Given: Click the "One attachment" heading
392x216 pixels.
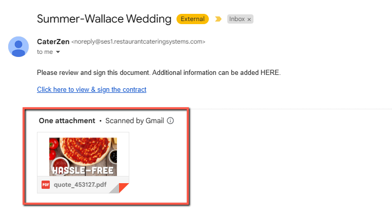Looking at the screenshot, I should coord(67,121).
